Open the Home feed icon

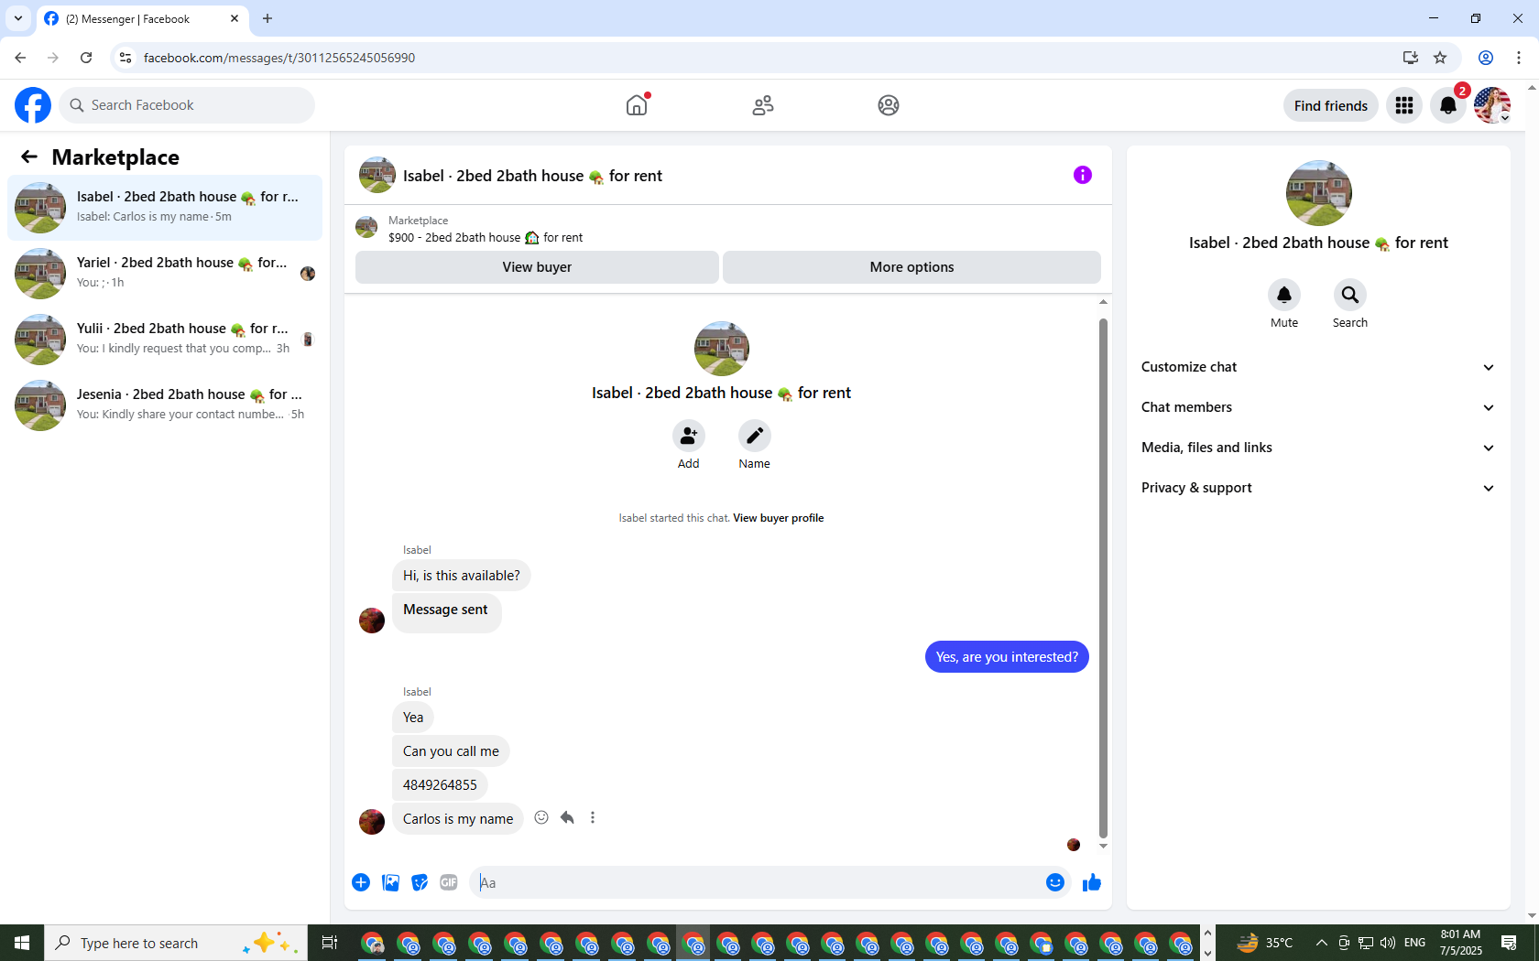637,105
